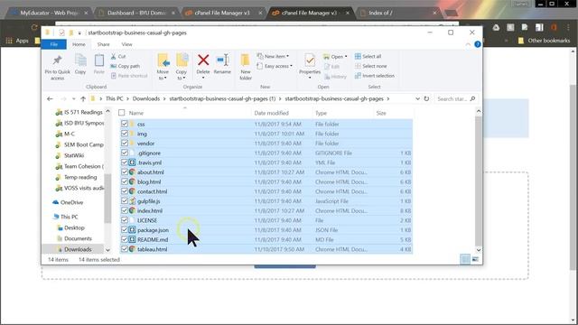Click Paste shortcut in ribbon
578x325 pixels.
129,76
